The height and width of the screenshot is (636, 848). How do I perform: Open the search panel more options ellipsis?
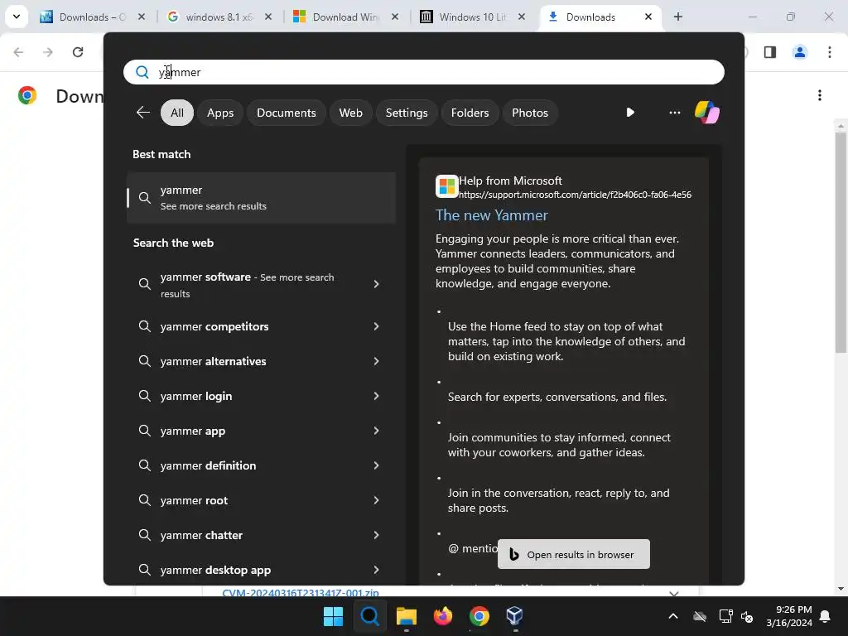pyautogui.click(x=674, y=113)
